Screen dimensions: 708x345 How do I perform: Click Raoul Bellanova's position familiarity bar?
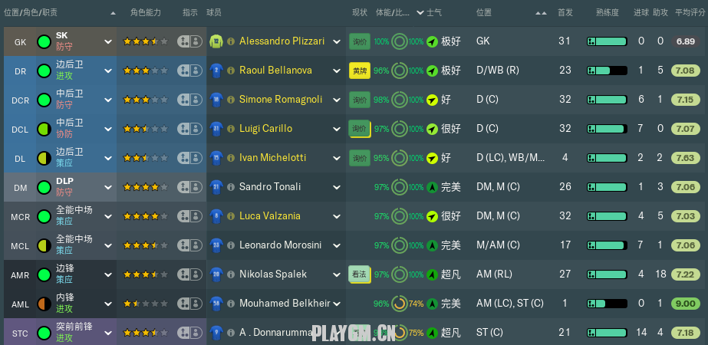pos(608,71)
